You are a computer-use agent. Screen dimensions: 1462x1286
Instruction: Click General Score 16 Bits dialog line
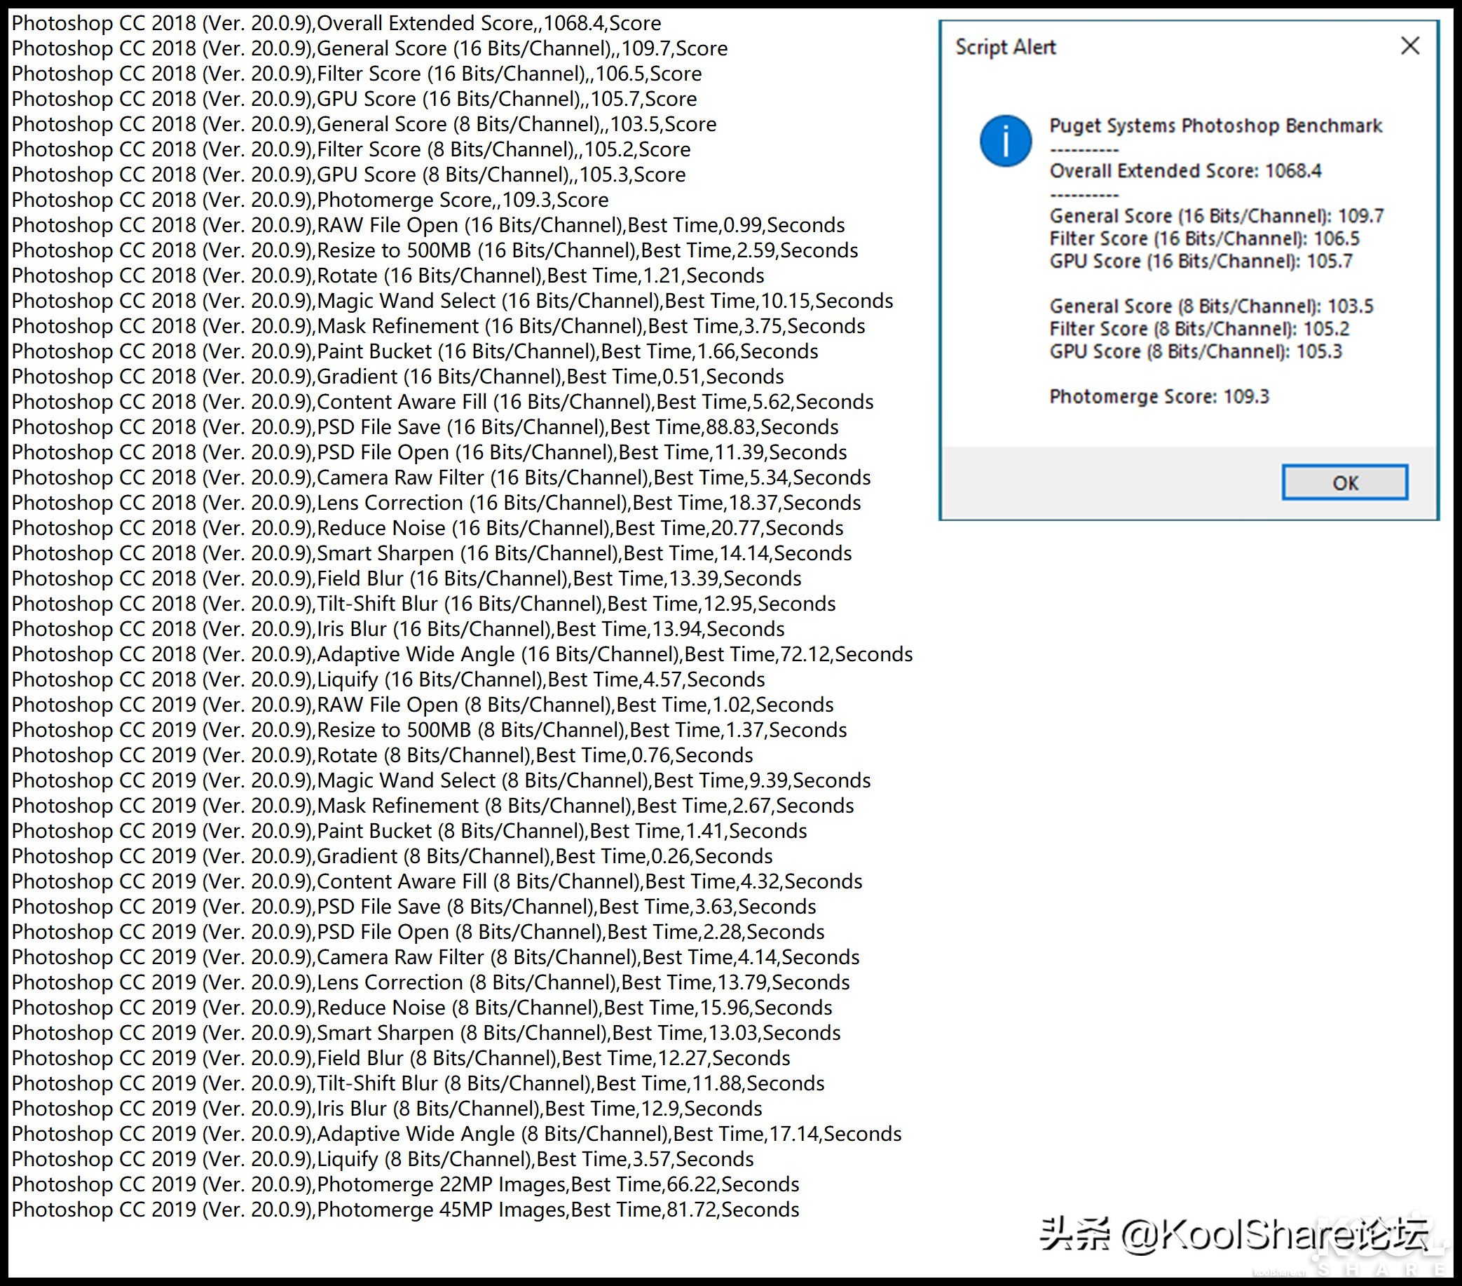1216,216
